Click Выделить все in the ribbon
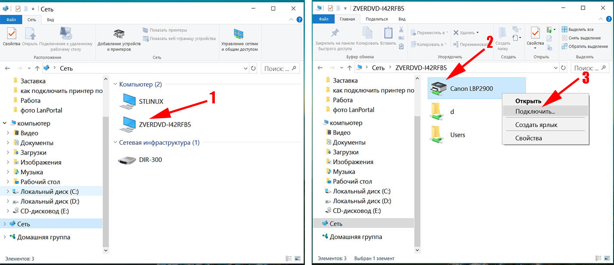Viewport: 614px width, 265px height. [580, 29]
